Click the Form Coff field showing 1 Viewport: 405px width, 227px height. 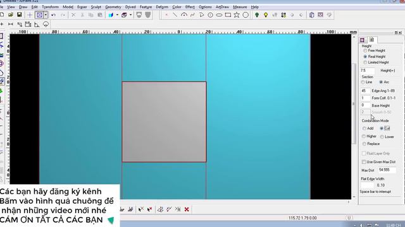tap(365, 98)
